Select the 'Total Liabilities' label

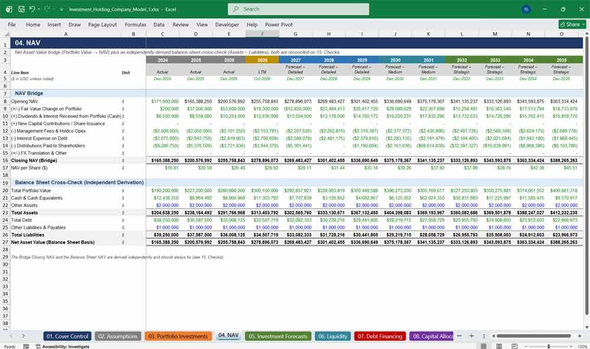28,235
